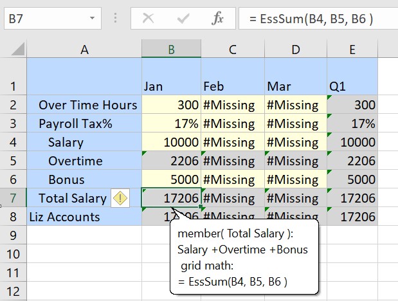Click the Select All corner triangle
Image resolution: width=398 pixels, height=301 pixels.
[18, 48]
